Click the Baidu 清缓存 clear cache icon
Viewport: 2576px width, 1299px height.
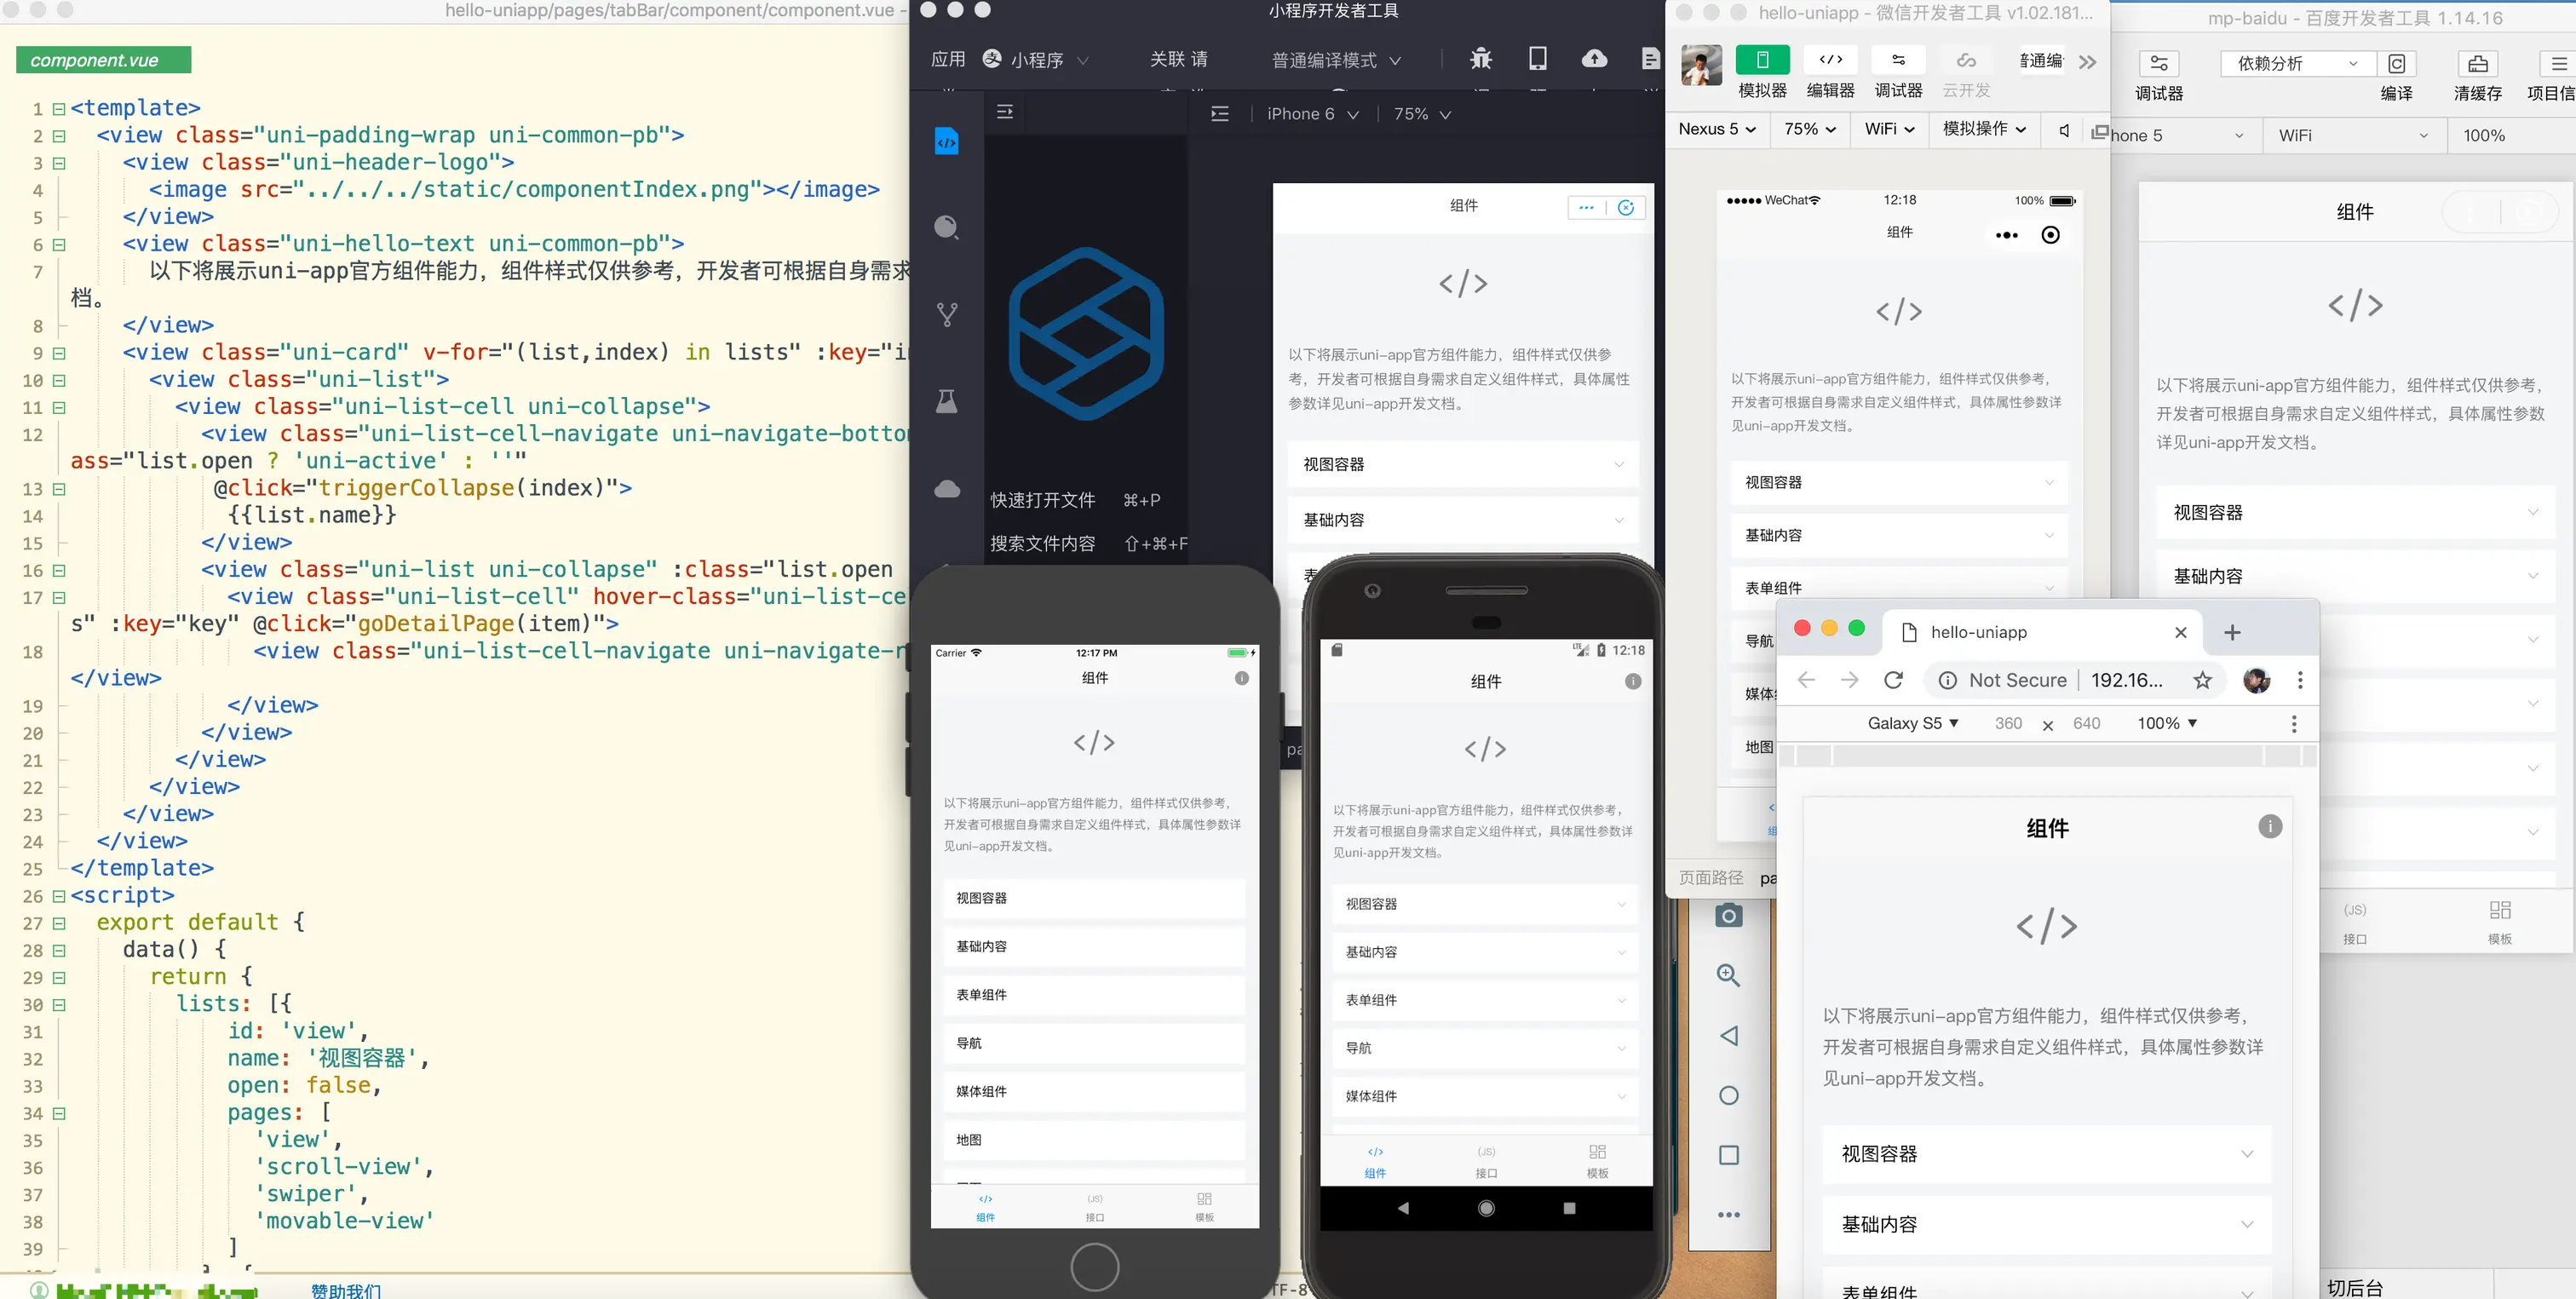point(2477,64)
